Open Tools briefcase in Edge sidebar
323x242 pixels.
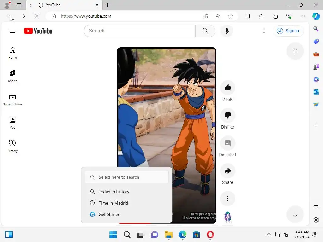coord(316,54)
